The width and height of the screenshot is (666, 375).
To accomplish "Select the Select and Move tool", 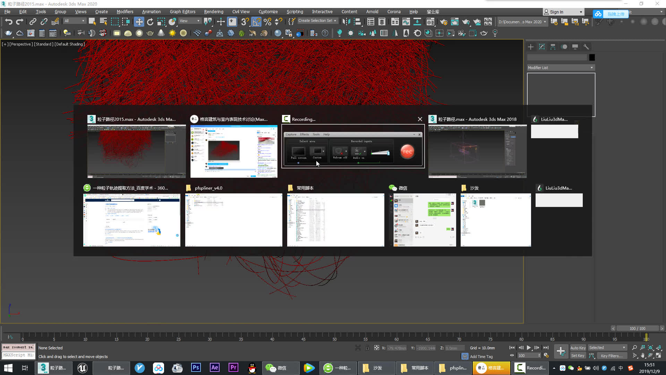I will [139, 22].
